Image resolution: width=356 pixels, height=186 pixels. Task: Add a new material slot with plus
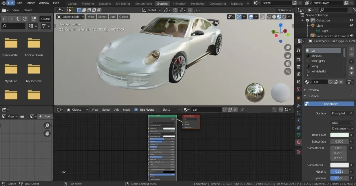coord(352,49)
